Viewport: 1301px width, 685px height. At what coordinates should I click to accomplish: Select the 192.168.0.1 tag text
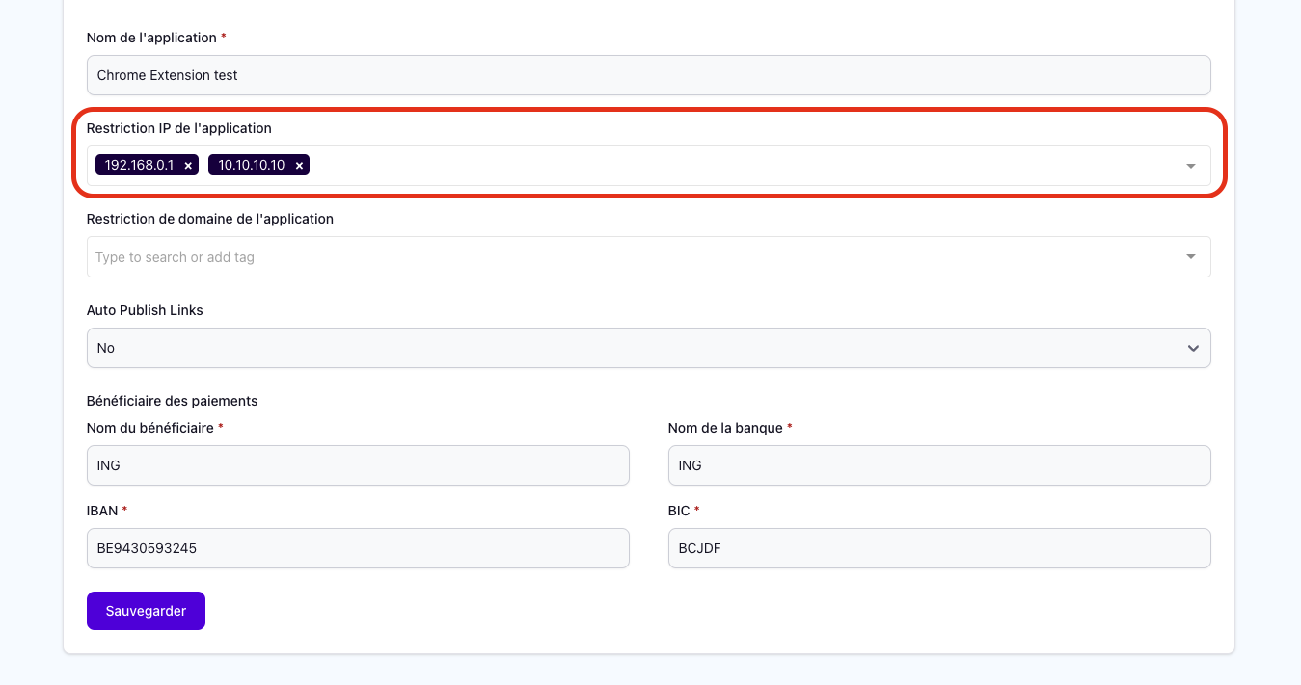coord(139,166)
